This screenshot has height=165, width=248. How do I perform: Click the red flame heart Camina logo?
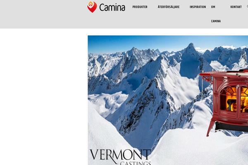click(92, 7)
